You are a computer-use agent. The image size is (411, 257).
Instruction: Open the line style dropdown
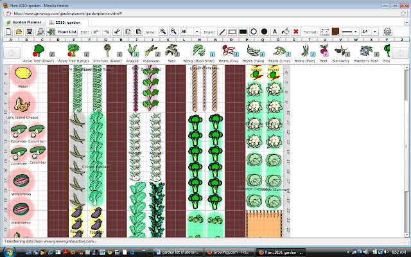(x=350, y=31)
